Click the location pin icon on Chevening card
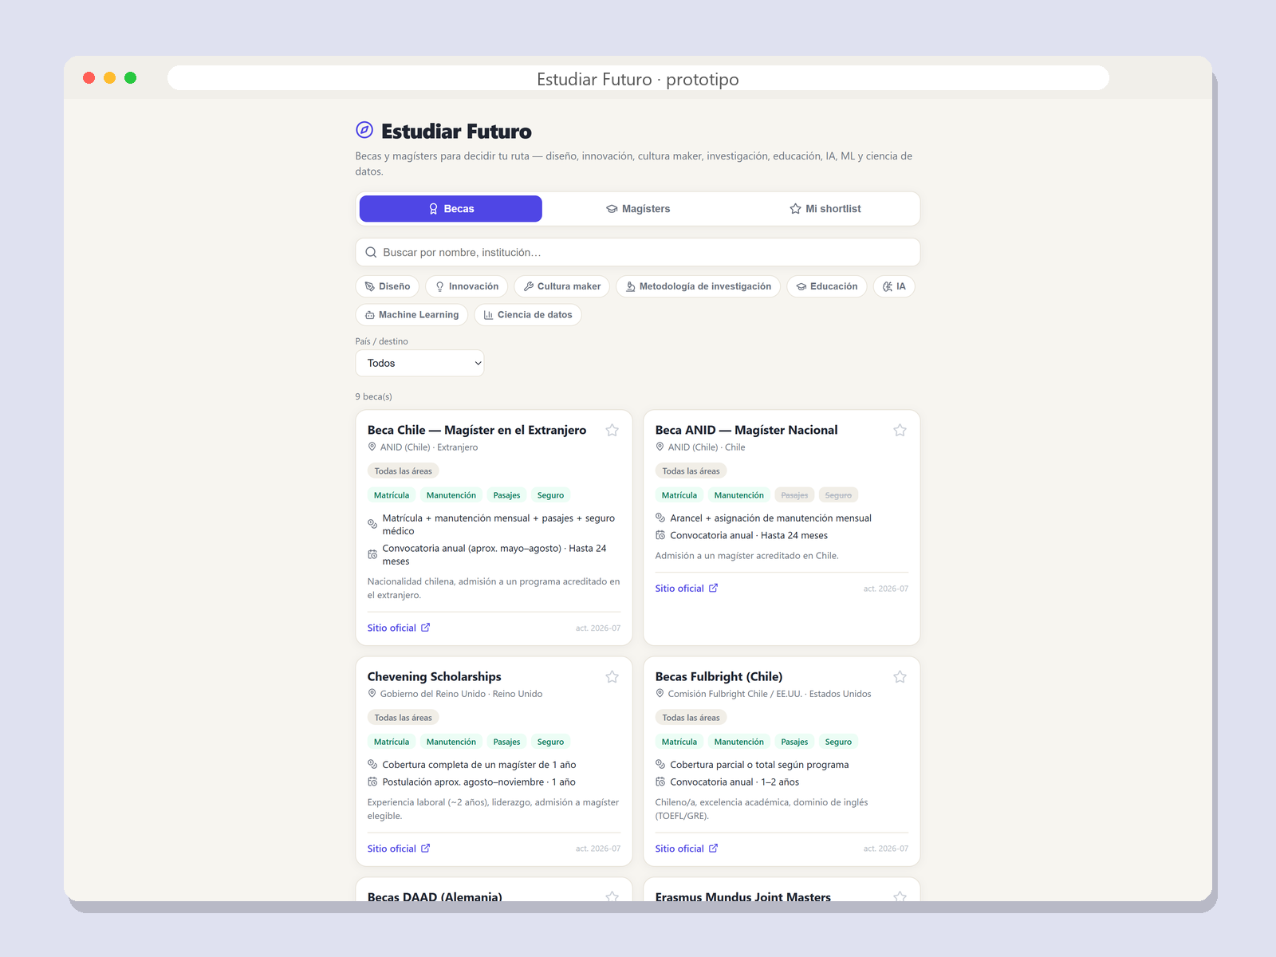 click(372, 693)
